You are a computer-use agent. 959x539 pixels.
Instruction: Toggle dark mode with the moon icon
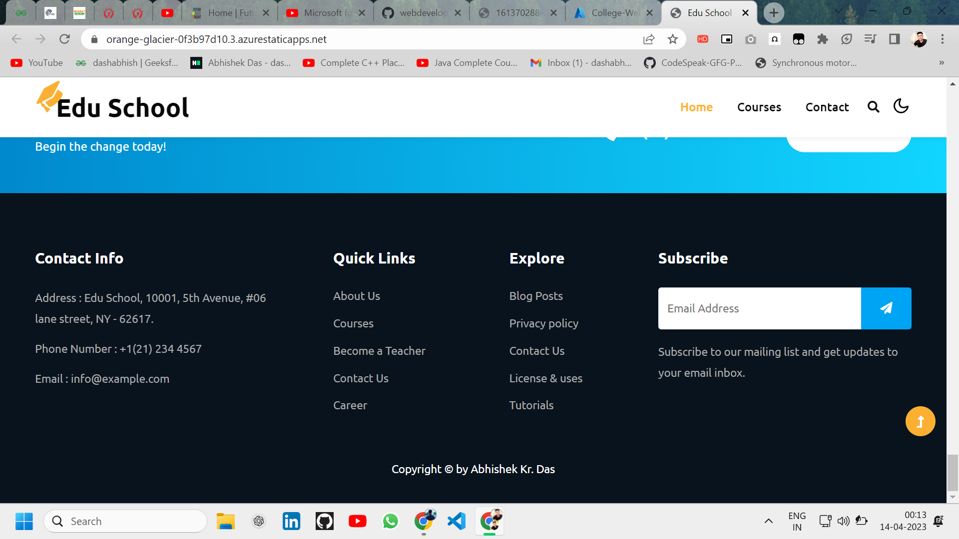[x=901, y=106]
